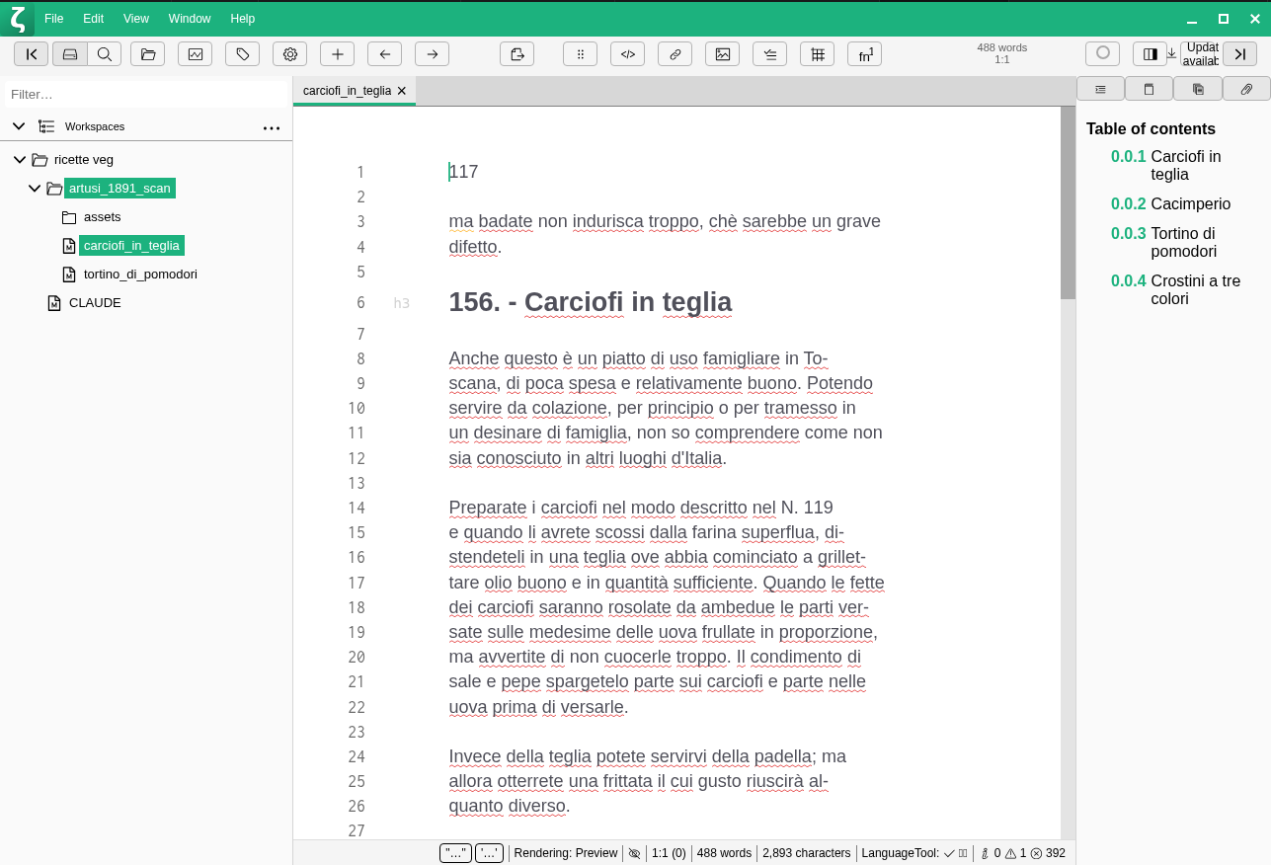Toggle the file manager sidebar button
Viewport: 1271px width, 865px height.
pyautogui.click(x=31, y=54)
